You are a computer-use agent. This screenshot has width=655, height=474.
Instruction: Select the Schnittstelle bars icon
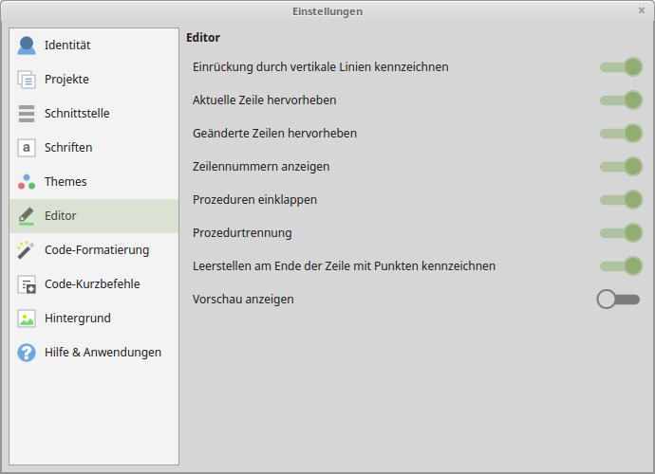(27, 114)
